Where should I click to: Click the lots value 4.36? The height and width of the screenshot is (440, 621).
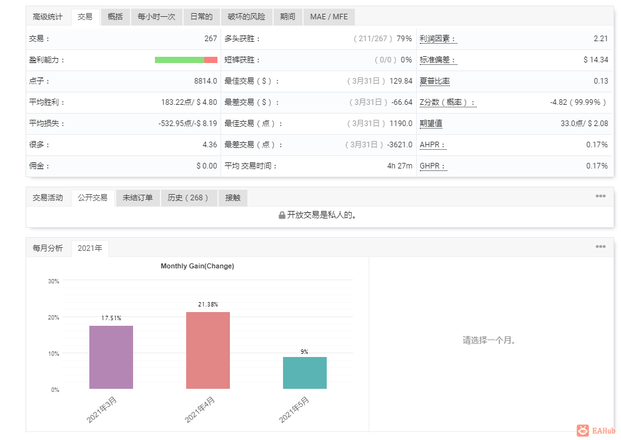click(210, 145)
